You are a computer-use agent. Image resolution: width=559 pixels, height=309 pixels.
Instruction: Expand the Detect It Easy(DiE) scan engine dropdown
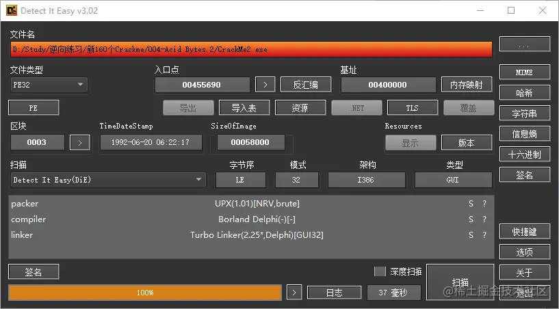[x=108, y=180]
